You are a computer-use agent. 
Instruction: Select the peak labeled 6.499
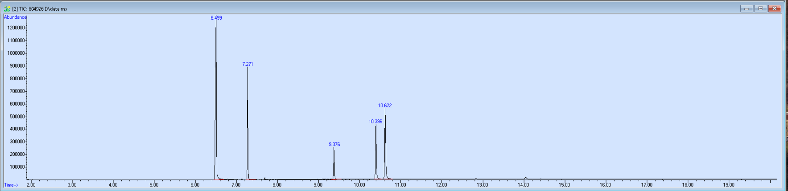click(216, 18)
